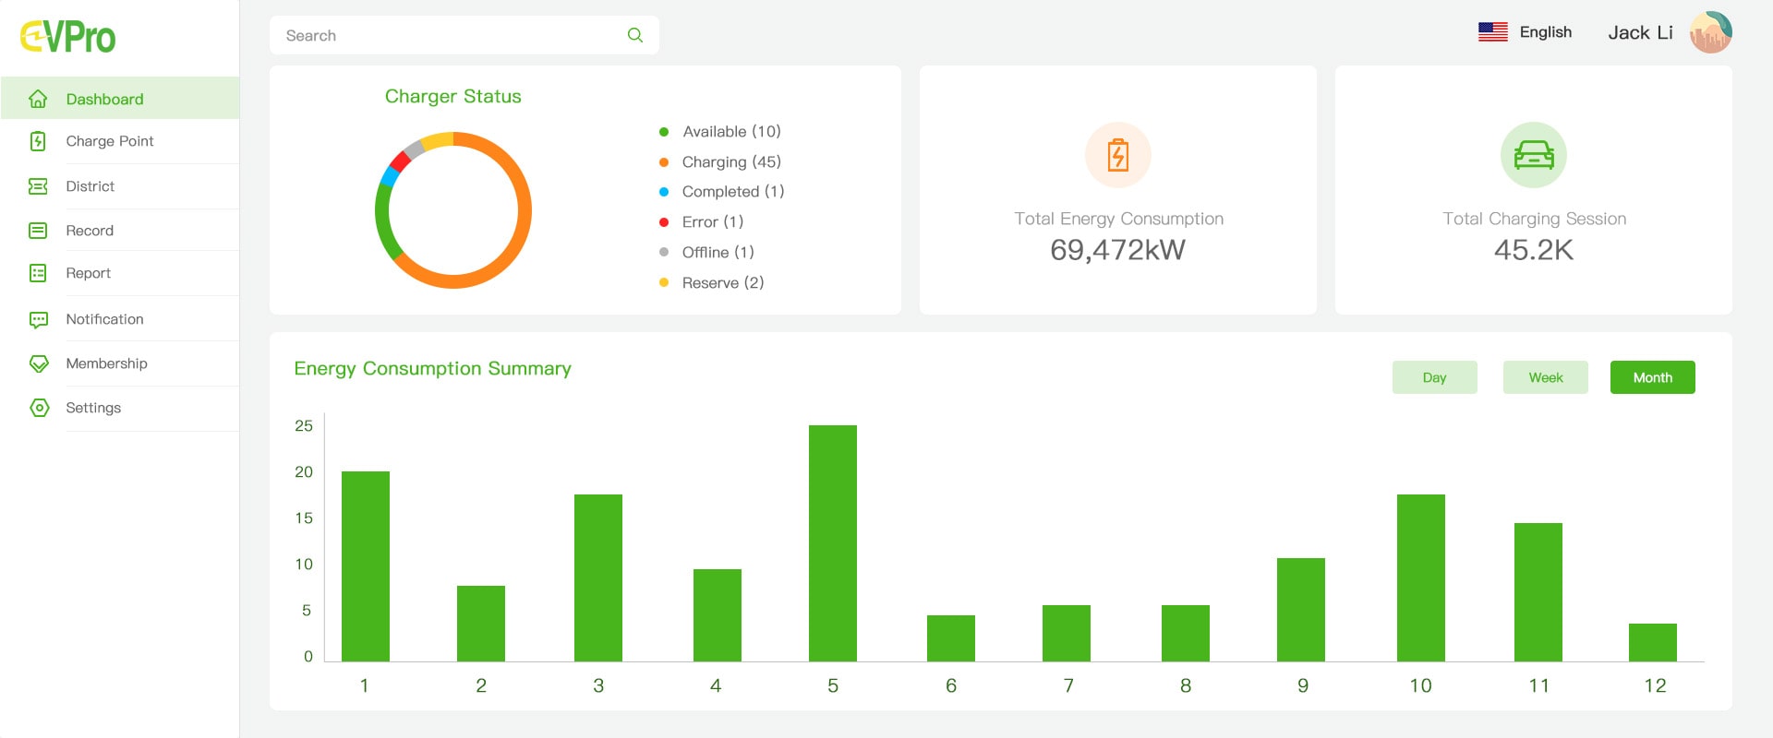Viewport: 1773px width, 738px height.
Task: Switch chart to Day view
Action: (x=1434, y=377)
